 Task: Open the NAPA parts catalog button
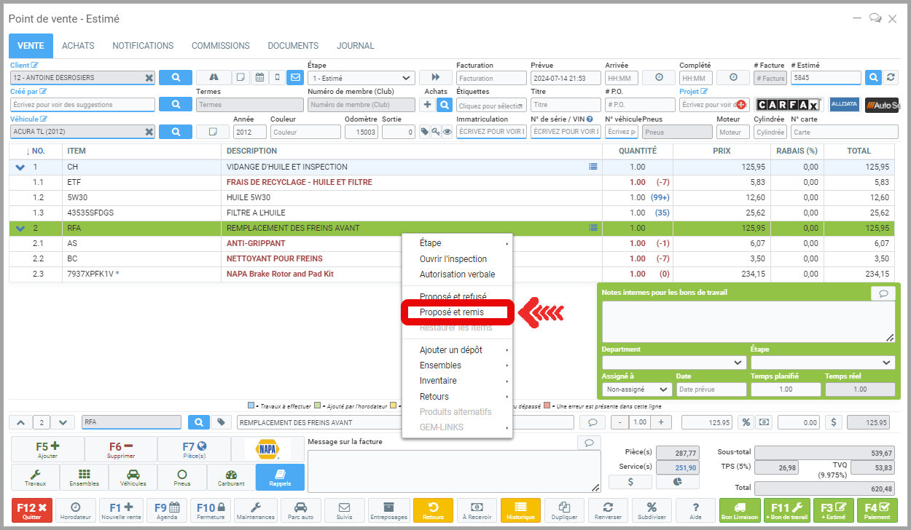tap(267, 449)
